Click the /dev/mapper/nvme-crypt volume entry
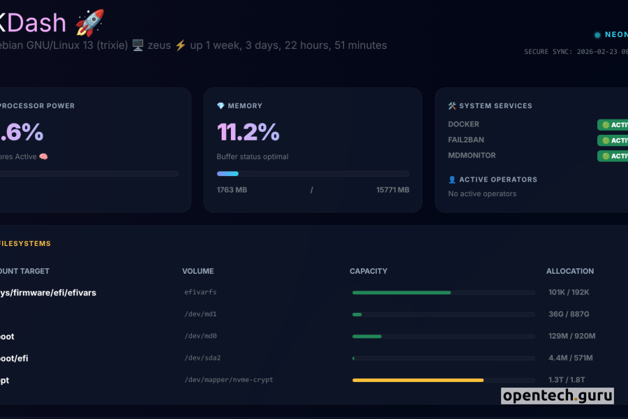 tap(229, 380)
